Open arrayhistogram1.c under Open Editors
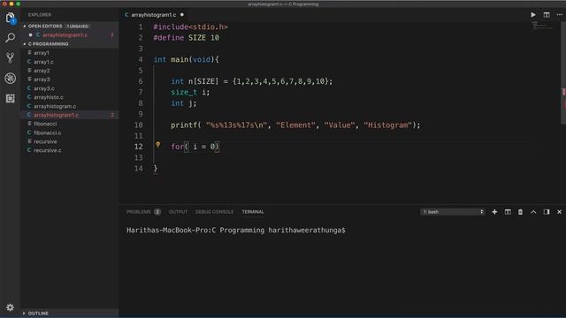 pyautogui.click(x=65, y=35)
